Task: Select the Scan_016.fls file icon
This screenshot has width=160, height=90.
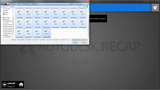Action: (x=82, y=13)
